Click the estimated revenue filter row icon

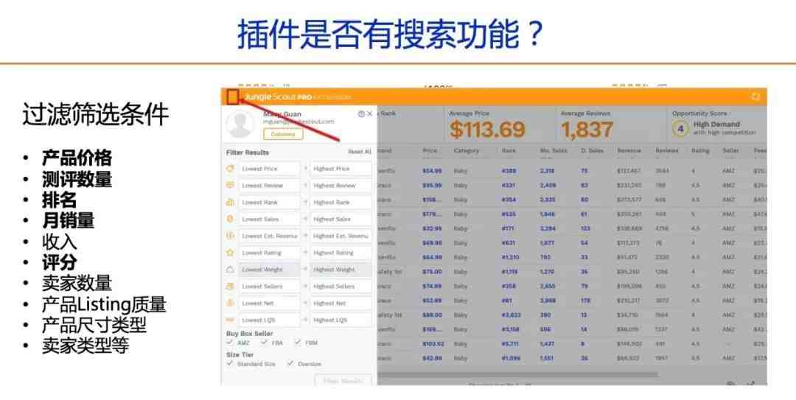(x=230, y=236)
